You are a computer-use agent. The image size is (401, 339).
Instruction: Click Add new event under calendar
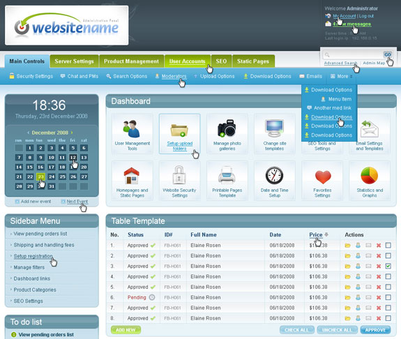point(33,202)
